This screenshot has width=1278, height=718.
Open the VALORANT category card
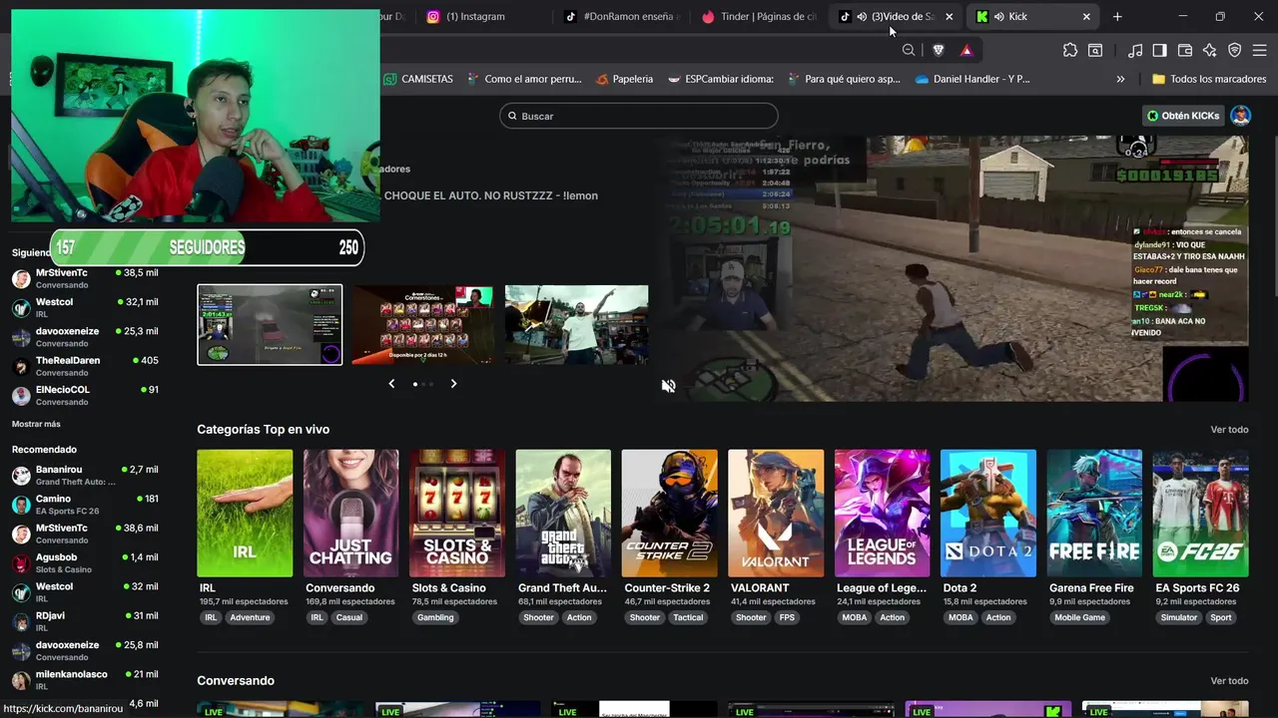pyautogui.click(x=776, y=513)
